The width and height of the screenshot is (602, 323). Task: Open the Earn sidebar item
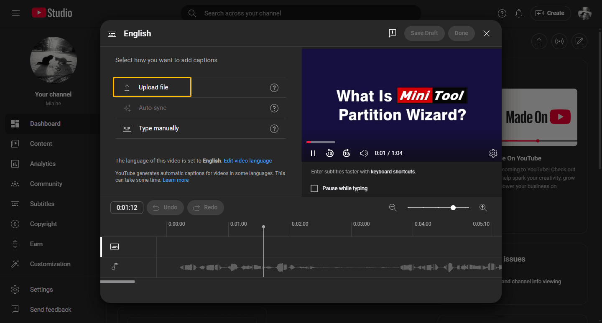point(53,244)
